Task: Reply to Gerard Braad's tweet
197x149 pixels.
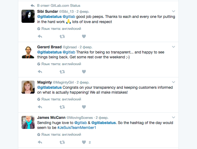Action: coord(40,72)
